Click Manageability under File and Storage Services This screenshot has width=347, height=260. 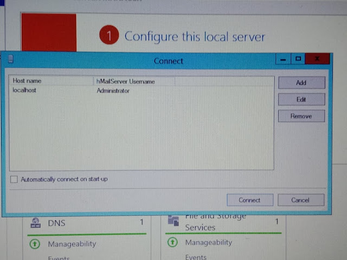click(x=209, y=243)
